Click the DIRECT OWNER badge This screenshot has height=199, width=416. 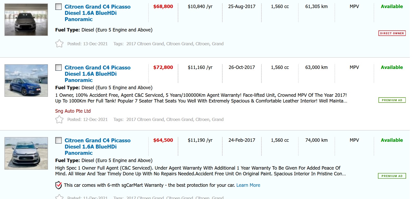392,33
